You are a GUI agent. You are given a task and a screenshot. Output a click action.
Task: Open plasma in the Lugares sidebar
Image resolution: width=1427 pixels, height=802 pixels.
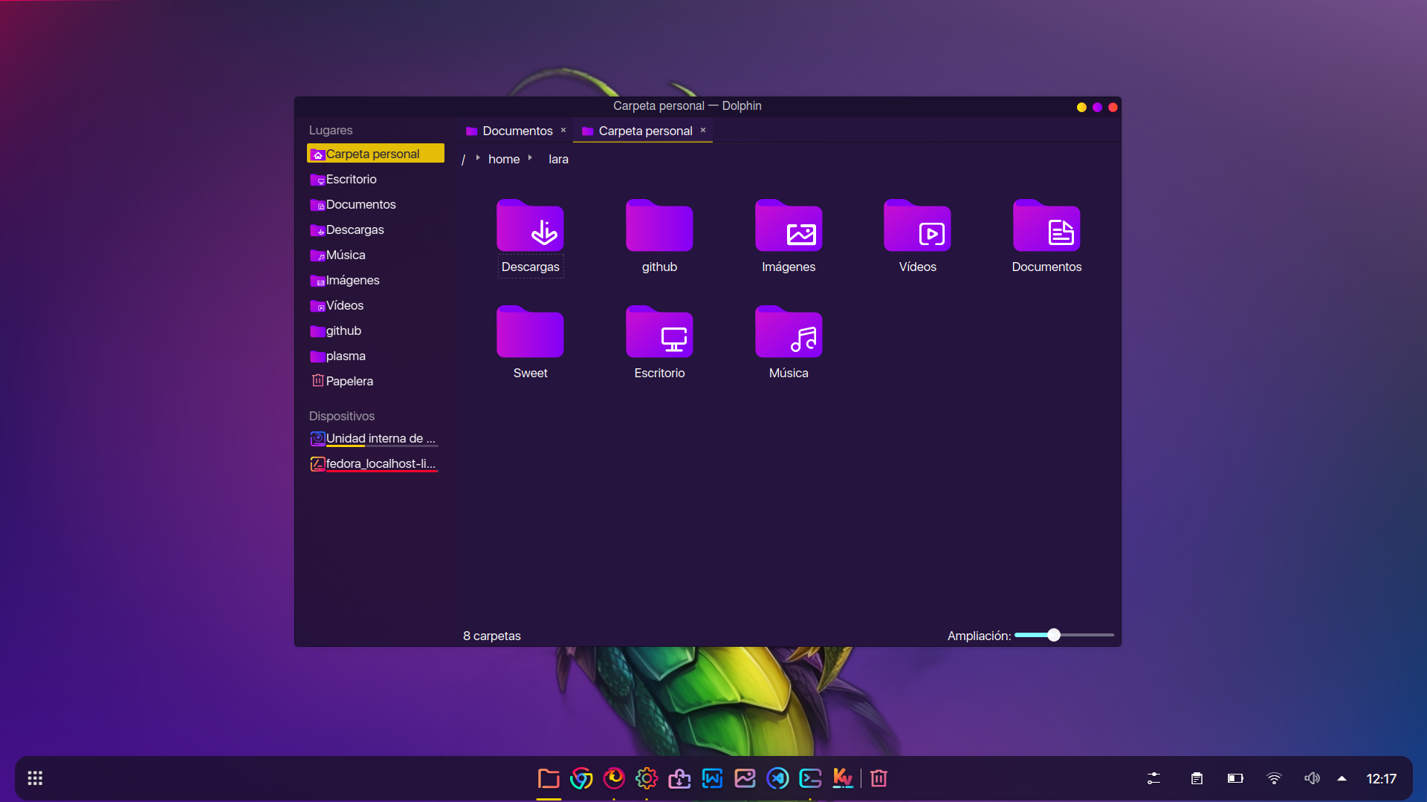click(x=375, y=356)
